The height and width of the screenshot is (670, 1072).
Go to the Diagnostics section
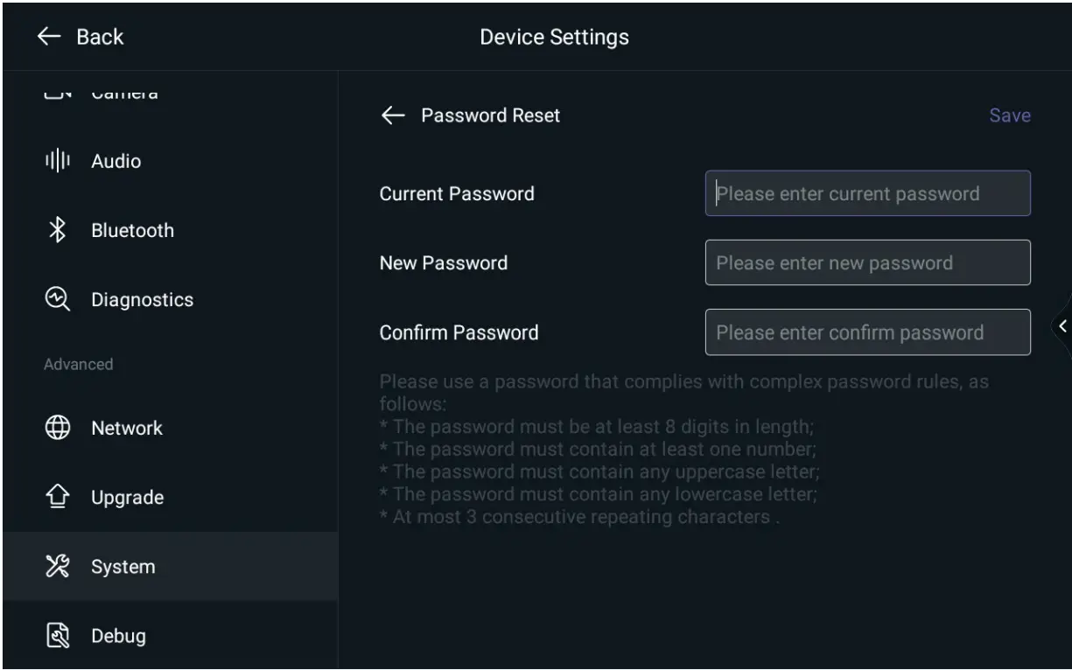click(142, 299)
